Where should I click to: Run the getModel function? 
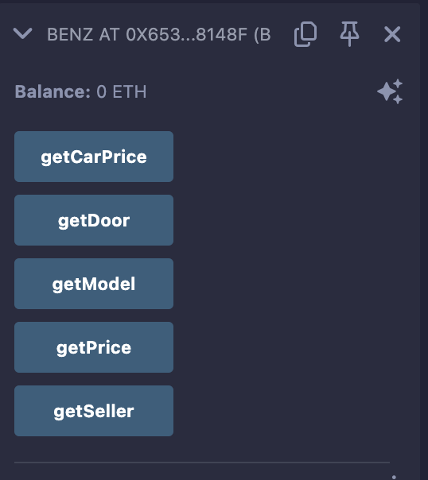[94, 284]
